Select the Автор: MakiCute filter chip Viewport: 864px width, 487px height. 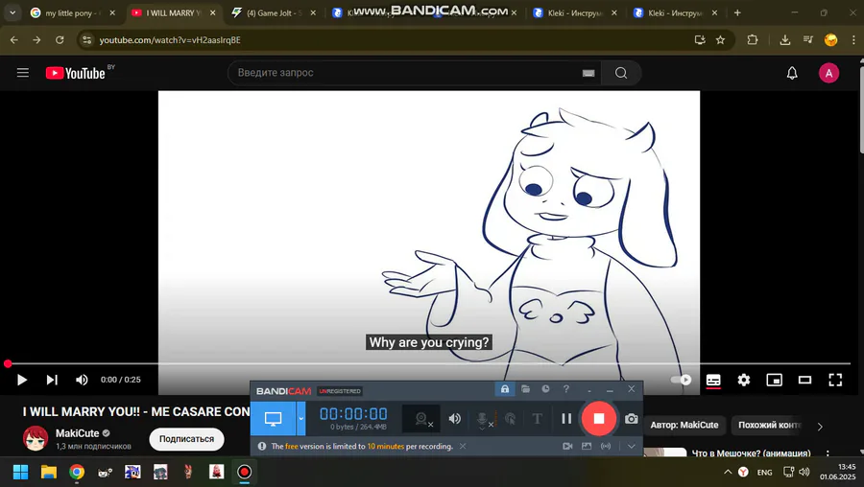point(684,425)
